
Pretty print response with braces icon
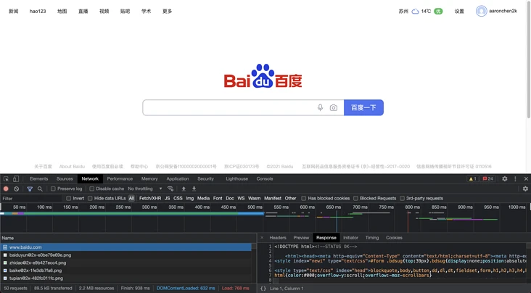point(263,289)
